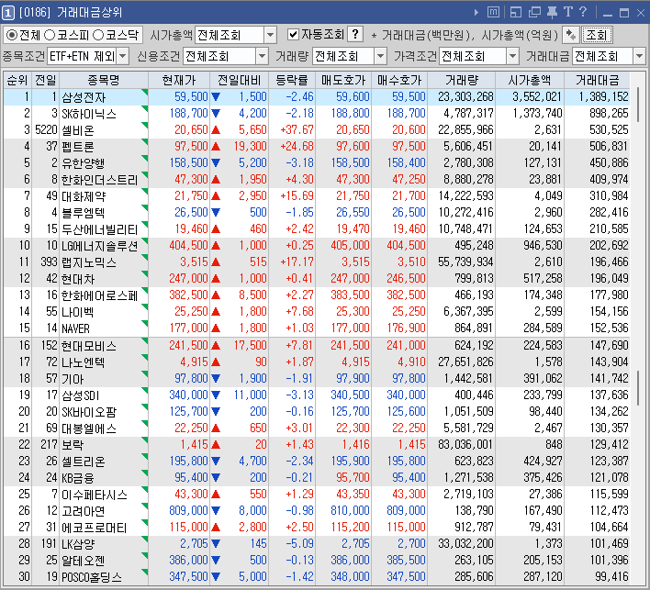Select the 현대모비스 stock name

(89, 346)
